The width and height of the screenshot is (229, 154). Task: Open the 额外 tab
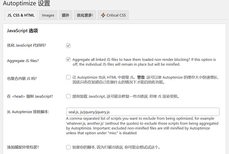pyautogui.click(x=65, y=15)
